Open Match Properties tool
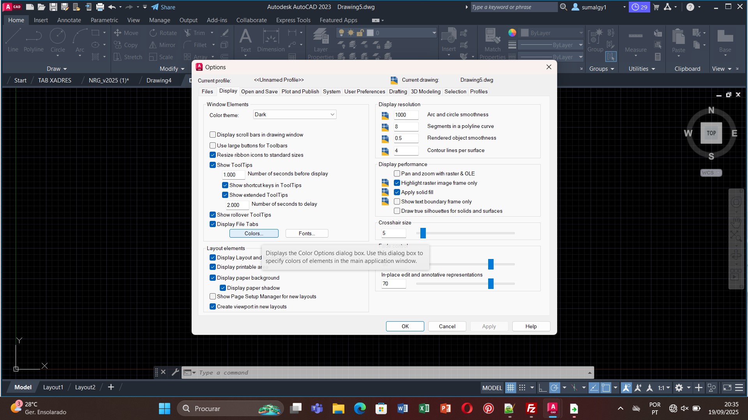Image resolution: width=748 pixels, height=420 pixels. pyautogui.click(x=492, y=37)
